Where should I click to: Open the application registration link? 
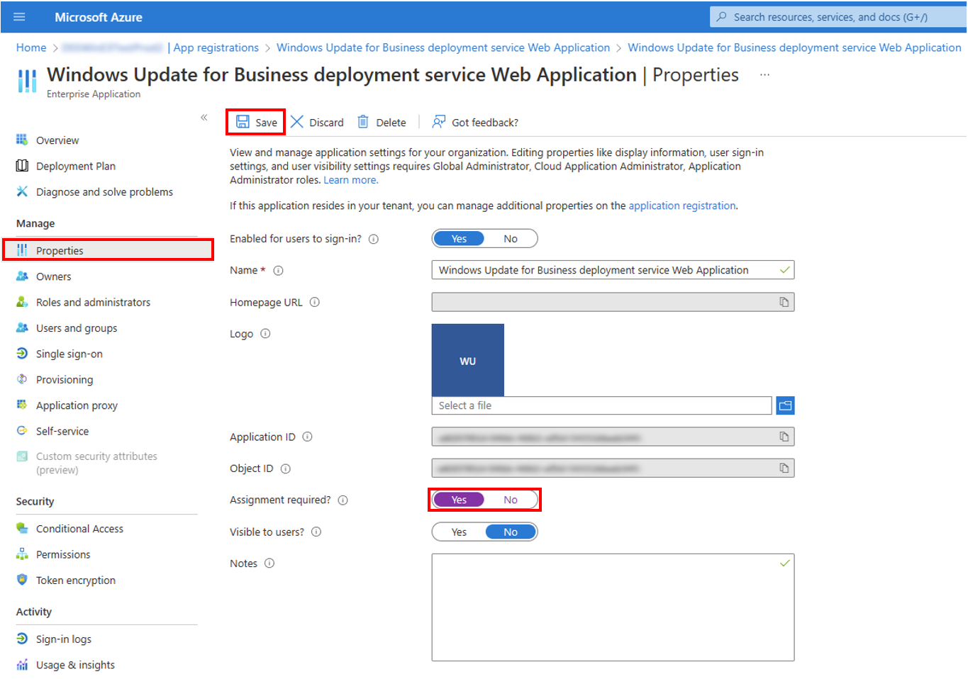click(682, 206)
